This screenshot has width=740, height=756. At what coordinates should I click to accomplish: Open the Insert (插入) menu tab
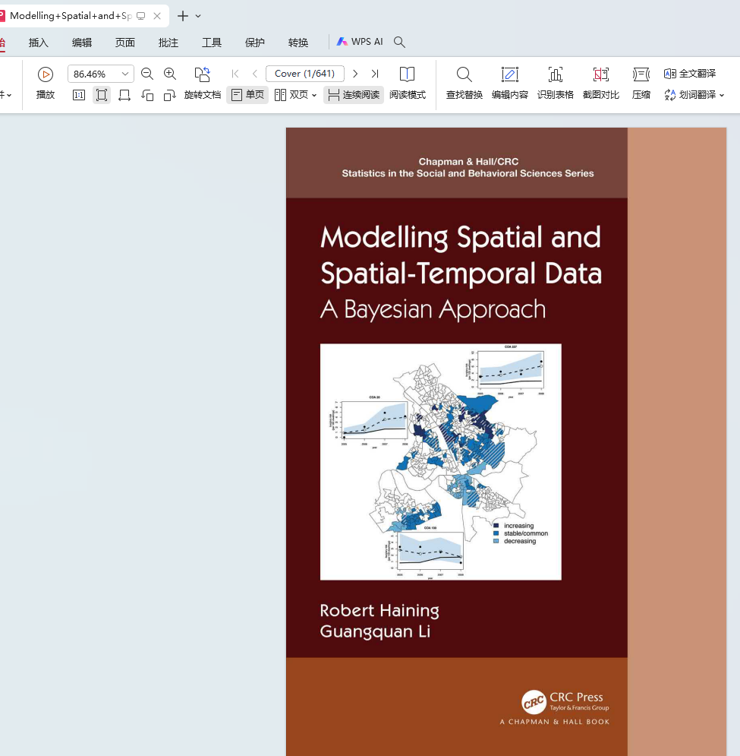click(x=38, y=43)
